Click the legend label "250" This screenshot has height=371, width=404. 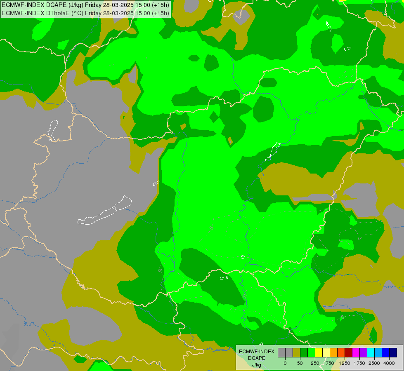click(315, 363)
